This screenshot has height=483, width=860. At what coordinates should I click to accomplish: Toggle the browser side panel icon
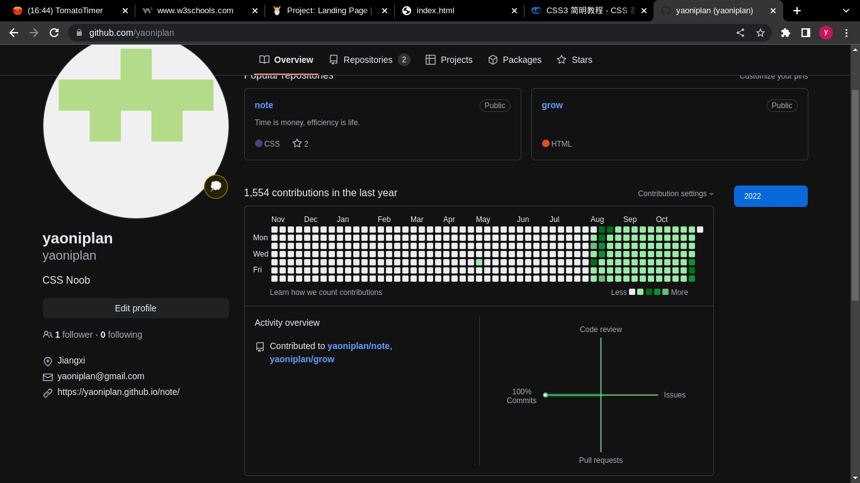806,33
